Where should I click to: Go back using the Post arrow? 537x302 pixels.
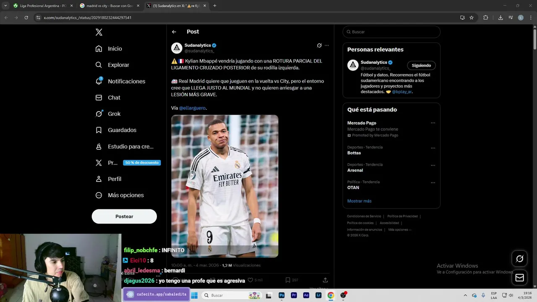[174, 32]
